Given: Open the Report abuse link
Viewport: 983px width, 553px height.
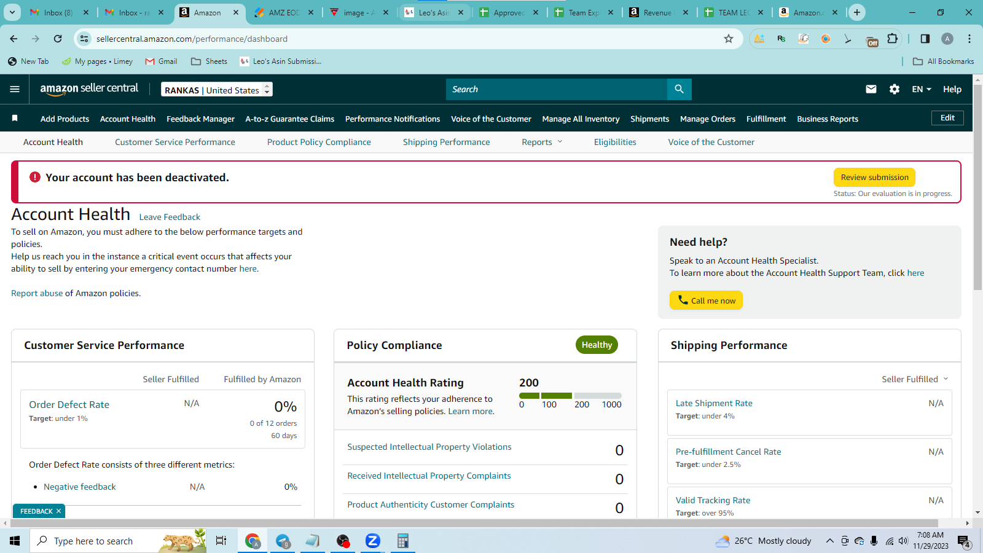Looking at the screenshot, I should pyautogui.click(x=37, y=293).
